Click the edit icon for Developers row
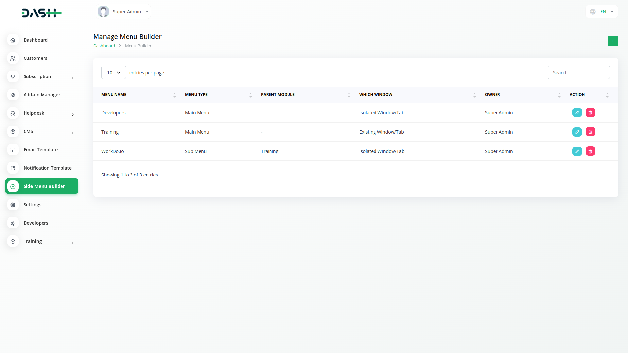 577,112
